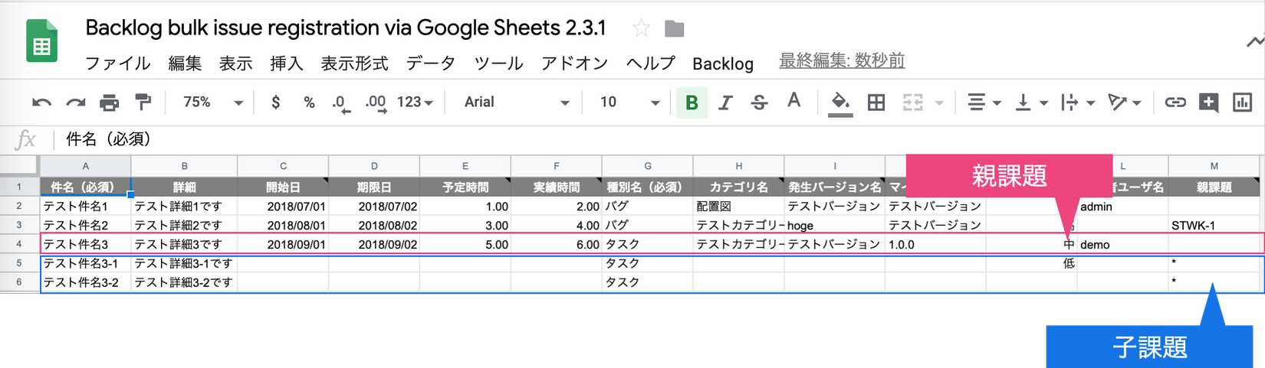The width and height of the screenshot is (1265, 368).
Task: Open the データ menu
Action: tap(430, 64)
